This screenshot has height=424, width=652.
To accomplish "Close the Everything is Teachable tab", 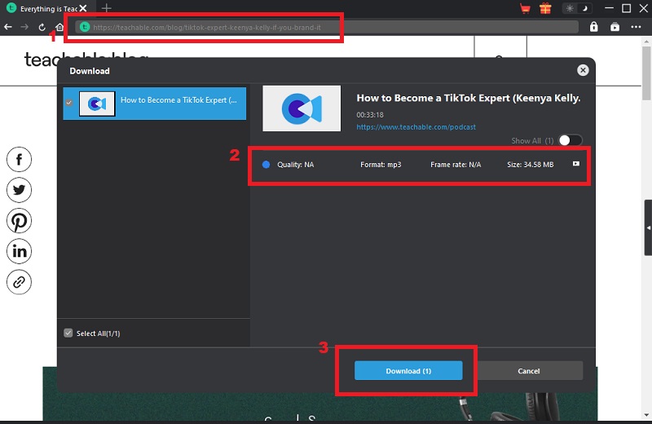I will click(83, 8).
